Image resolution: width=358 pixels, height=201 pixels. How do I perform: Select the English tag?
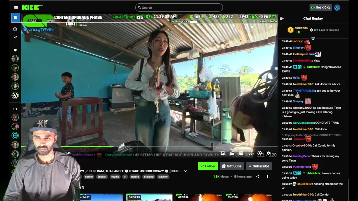pyautogui.click(x=102, y=177)
